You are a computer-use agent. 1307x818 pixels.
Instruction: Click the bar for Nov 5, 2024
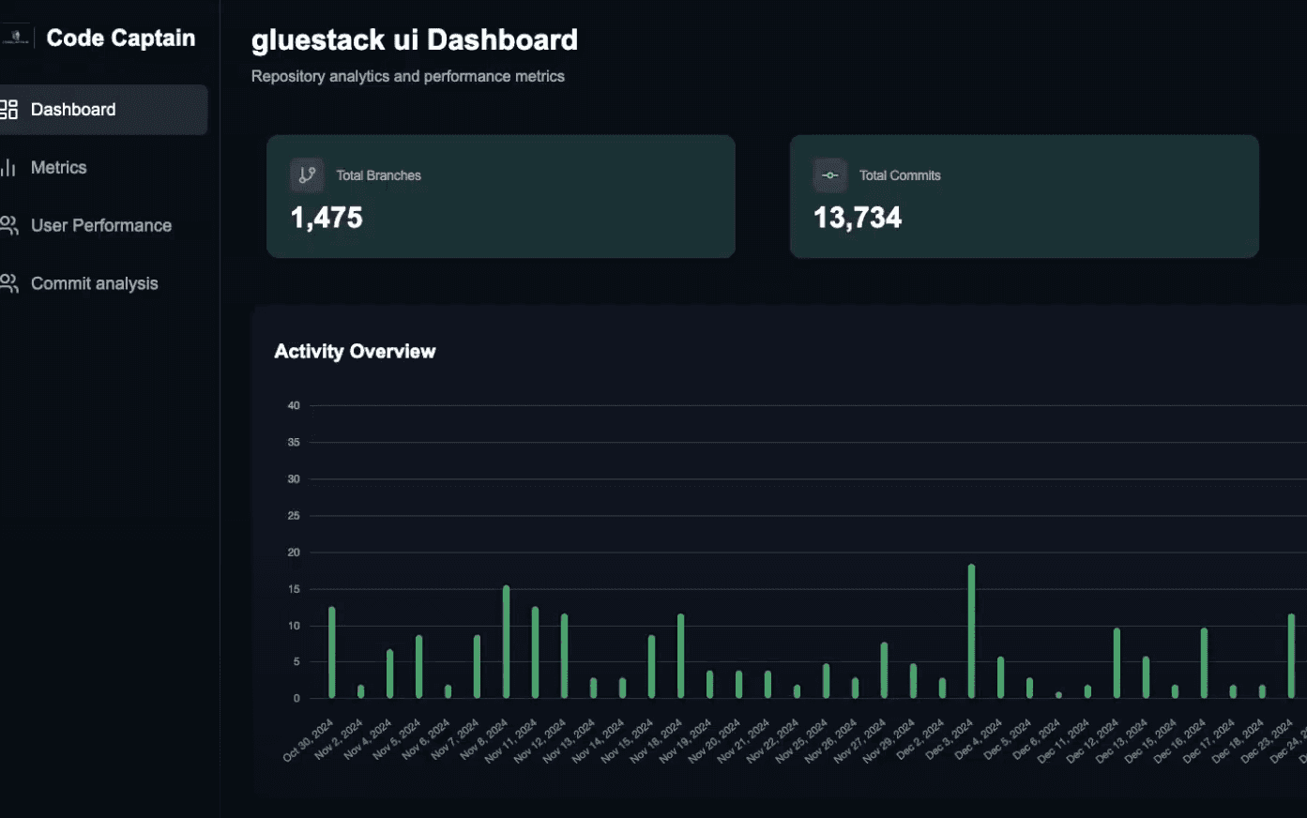pos(419,667)
